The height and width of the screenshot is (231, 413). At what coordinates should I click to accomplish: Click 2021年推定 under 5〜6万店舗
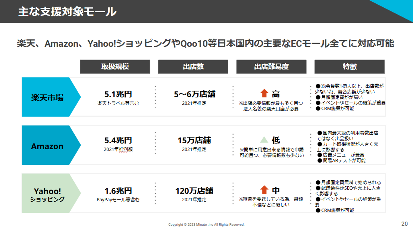[x=194, y=103]
